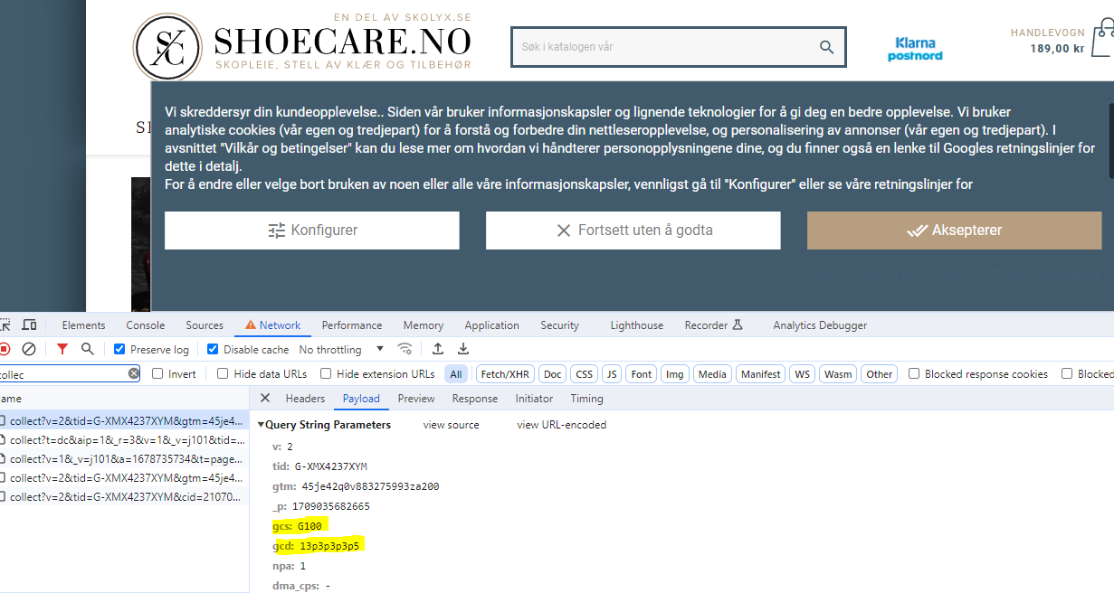Click the import HAR upload icon
The image size is (1114, 593).
438,349
